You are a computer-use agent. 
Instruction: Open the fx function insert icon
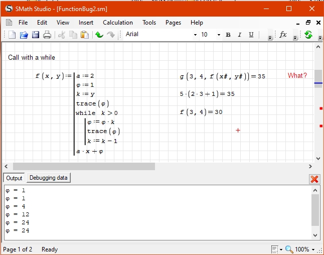[x=283, y=35]
